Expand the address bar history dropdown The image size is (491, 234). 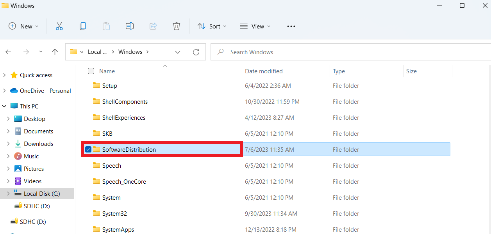click(178, 52)
